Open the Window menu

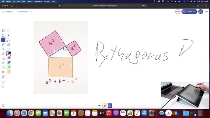point(47,1)
